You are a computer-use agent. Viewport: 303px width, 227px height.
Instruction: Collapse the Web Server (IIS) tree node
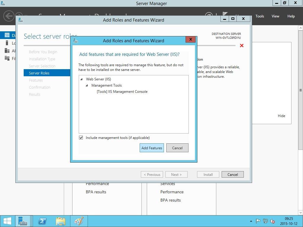(82, 79)
